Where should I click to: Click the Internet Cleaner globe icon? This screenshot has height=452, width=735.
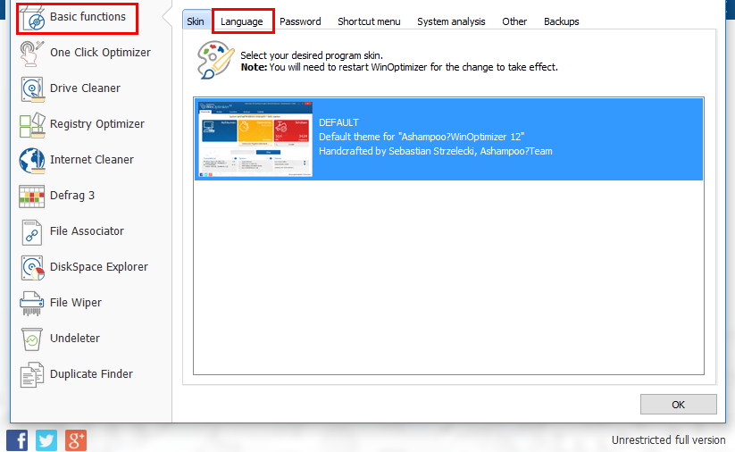click(x=32, y=161)
